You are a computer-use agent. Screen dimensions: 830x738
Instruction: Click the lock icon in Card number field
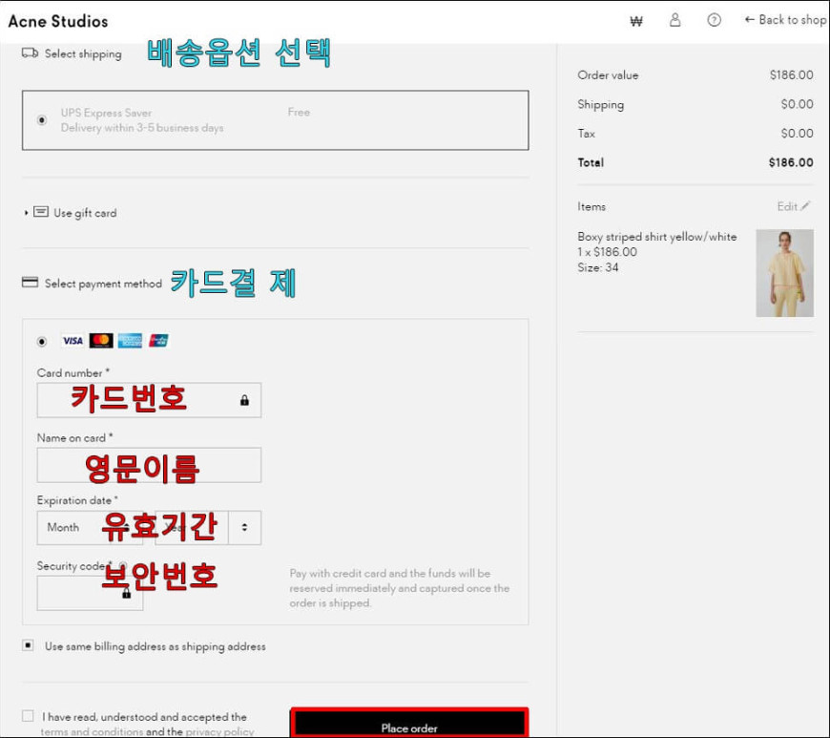click(244, 401)
